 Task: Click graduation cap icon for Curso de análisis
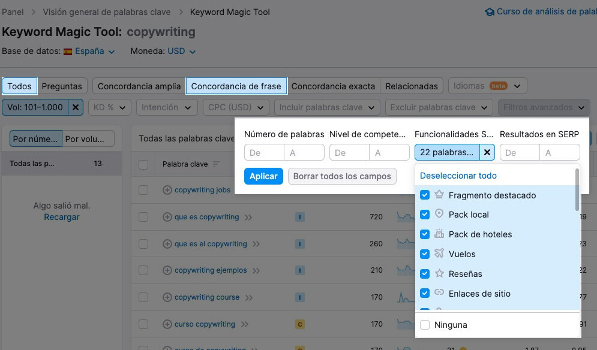click(489, 12)
